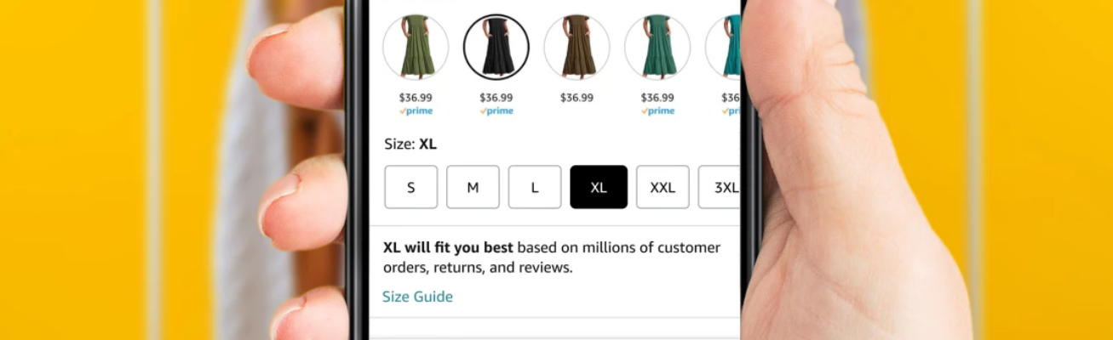Select the 3XL size button

click(x=720, y=187)
